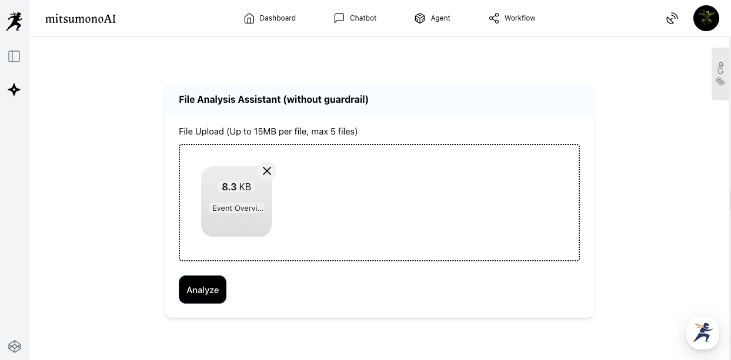
Task: Select the sparkle icon in the sidebar
Action: (x=14, y=90)
